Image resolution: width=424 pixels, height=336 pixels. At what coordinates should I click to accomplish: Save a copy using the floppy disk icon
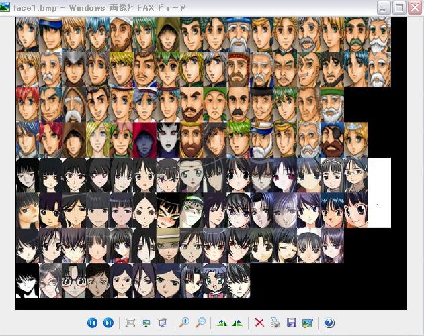[292, 322]
